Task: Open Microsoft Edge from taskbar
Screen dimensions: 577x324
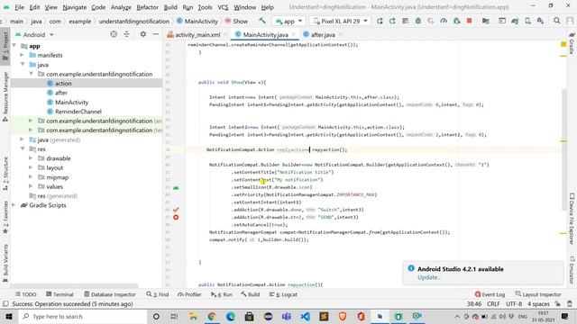Action: [x=231, y=316]
